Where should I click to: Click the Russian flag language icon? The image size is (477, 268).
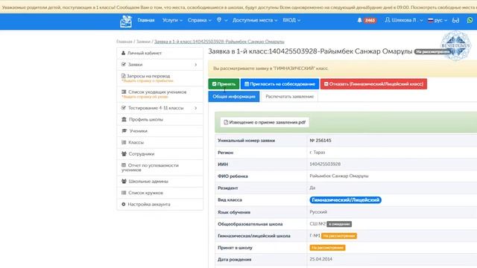(431, 20)
